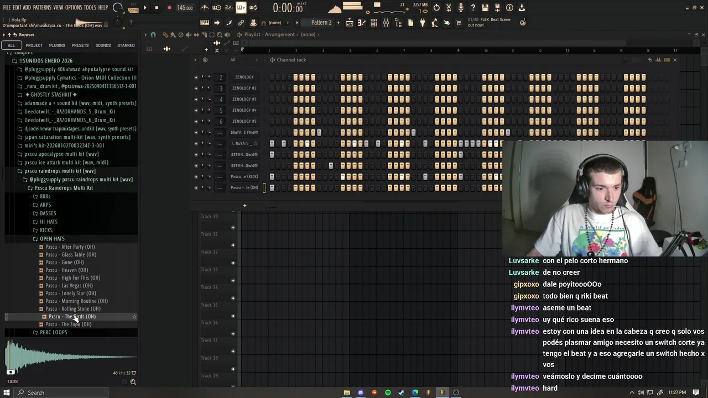The width and height of the screenshot is (708, 398).
Task: Star the selected The Birds (OH) sample
Action: tap(134, 317)
